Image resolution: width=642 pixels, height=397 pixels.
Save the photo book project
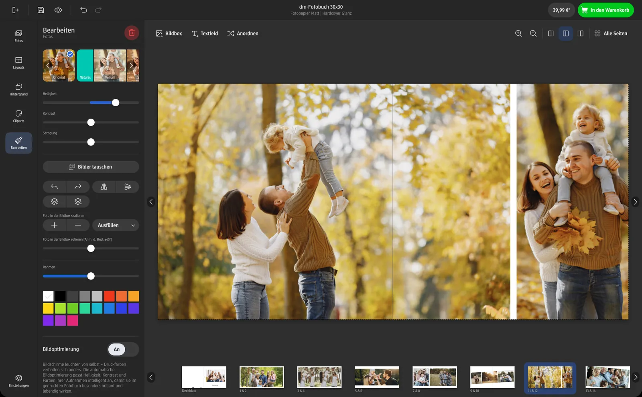point(41,10)
